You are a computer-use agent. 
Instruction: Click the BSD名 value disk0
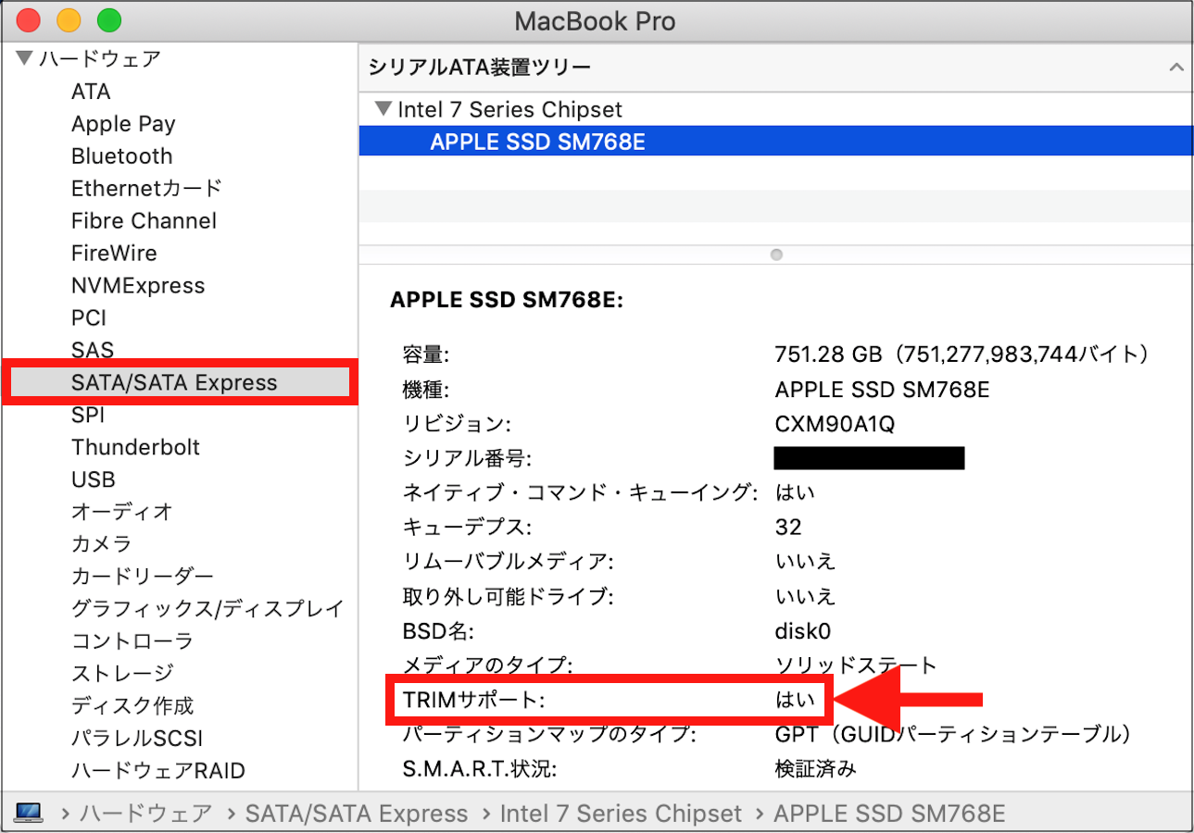(803, 631)
